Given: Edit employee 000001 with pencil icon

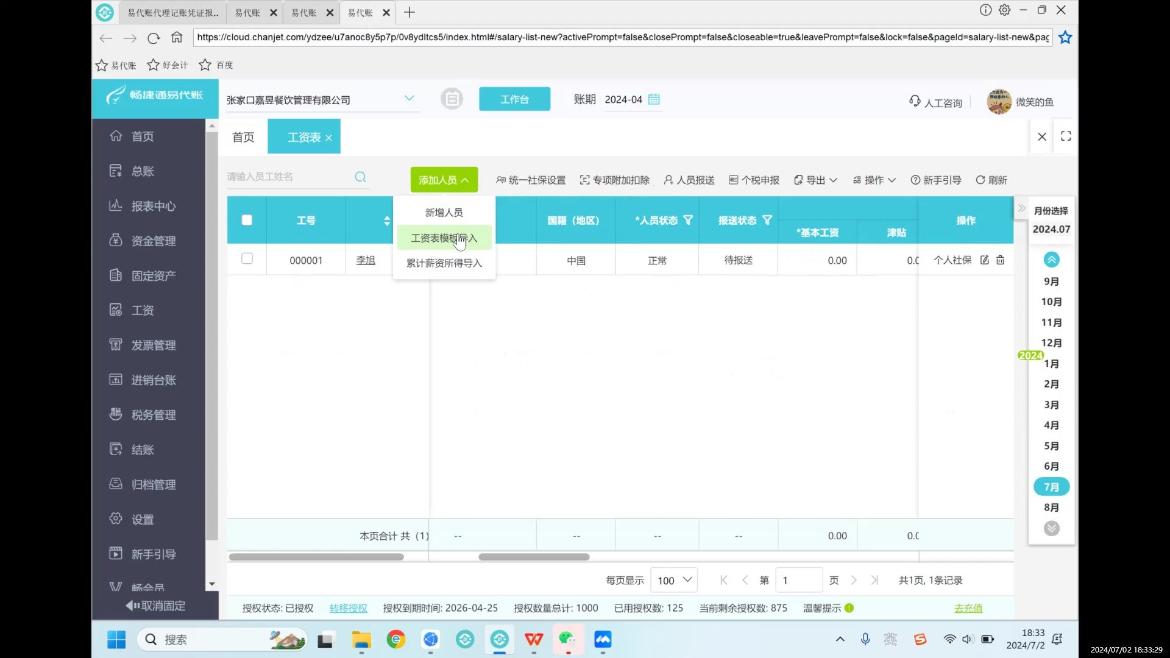Looking at the screenshot, I should [x=985, y=260].
